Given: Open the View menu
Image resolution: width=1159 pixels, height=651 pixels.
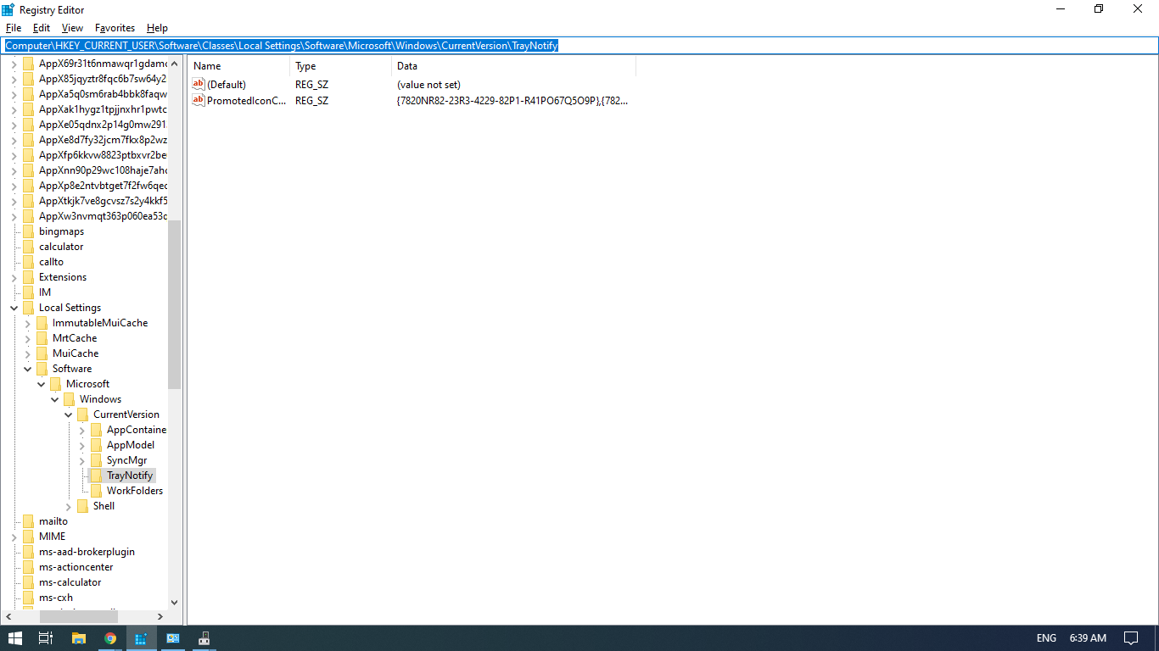Looking at the screenshot, I should click(72, 28).
